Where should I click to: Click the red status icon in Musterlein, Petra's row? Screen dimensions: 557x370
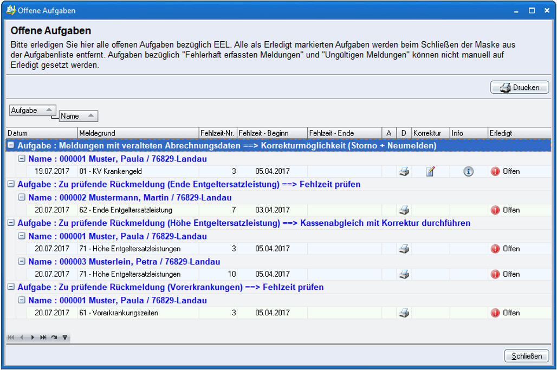(x=495, y=274)
